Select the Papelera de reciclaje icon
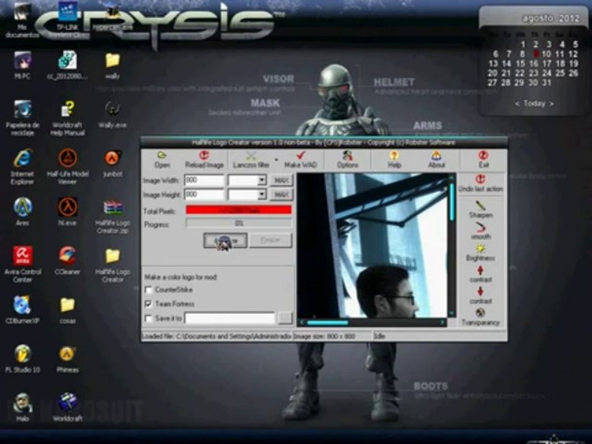Viewport: 592px width, 444px height. point(23,110)
